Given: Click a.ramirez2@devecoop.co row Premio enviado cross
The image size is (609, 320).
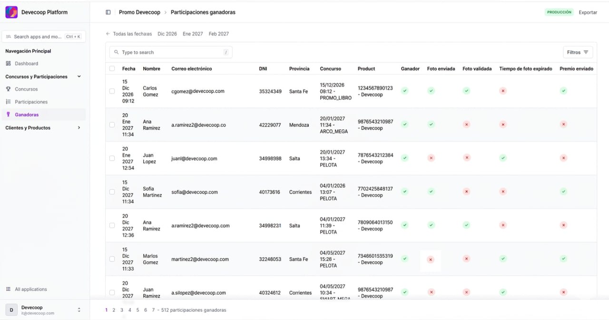Looking at the screenshot, I should click(x=563, y=125).
